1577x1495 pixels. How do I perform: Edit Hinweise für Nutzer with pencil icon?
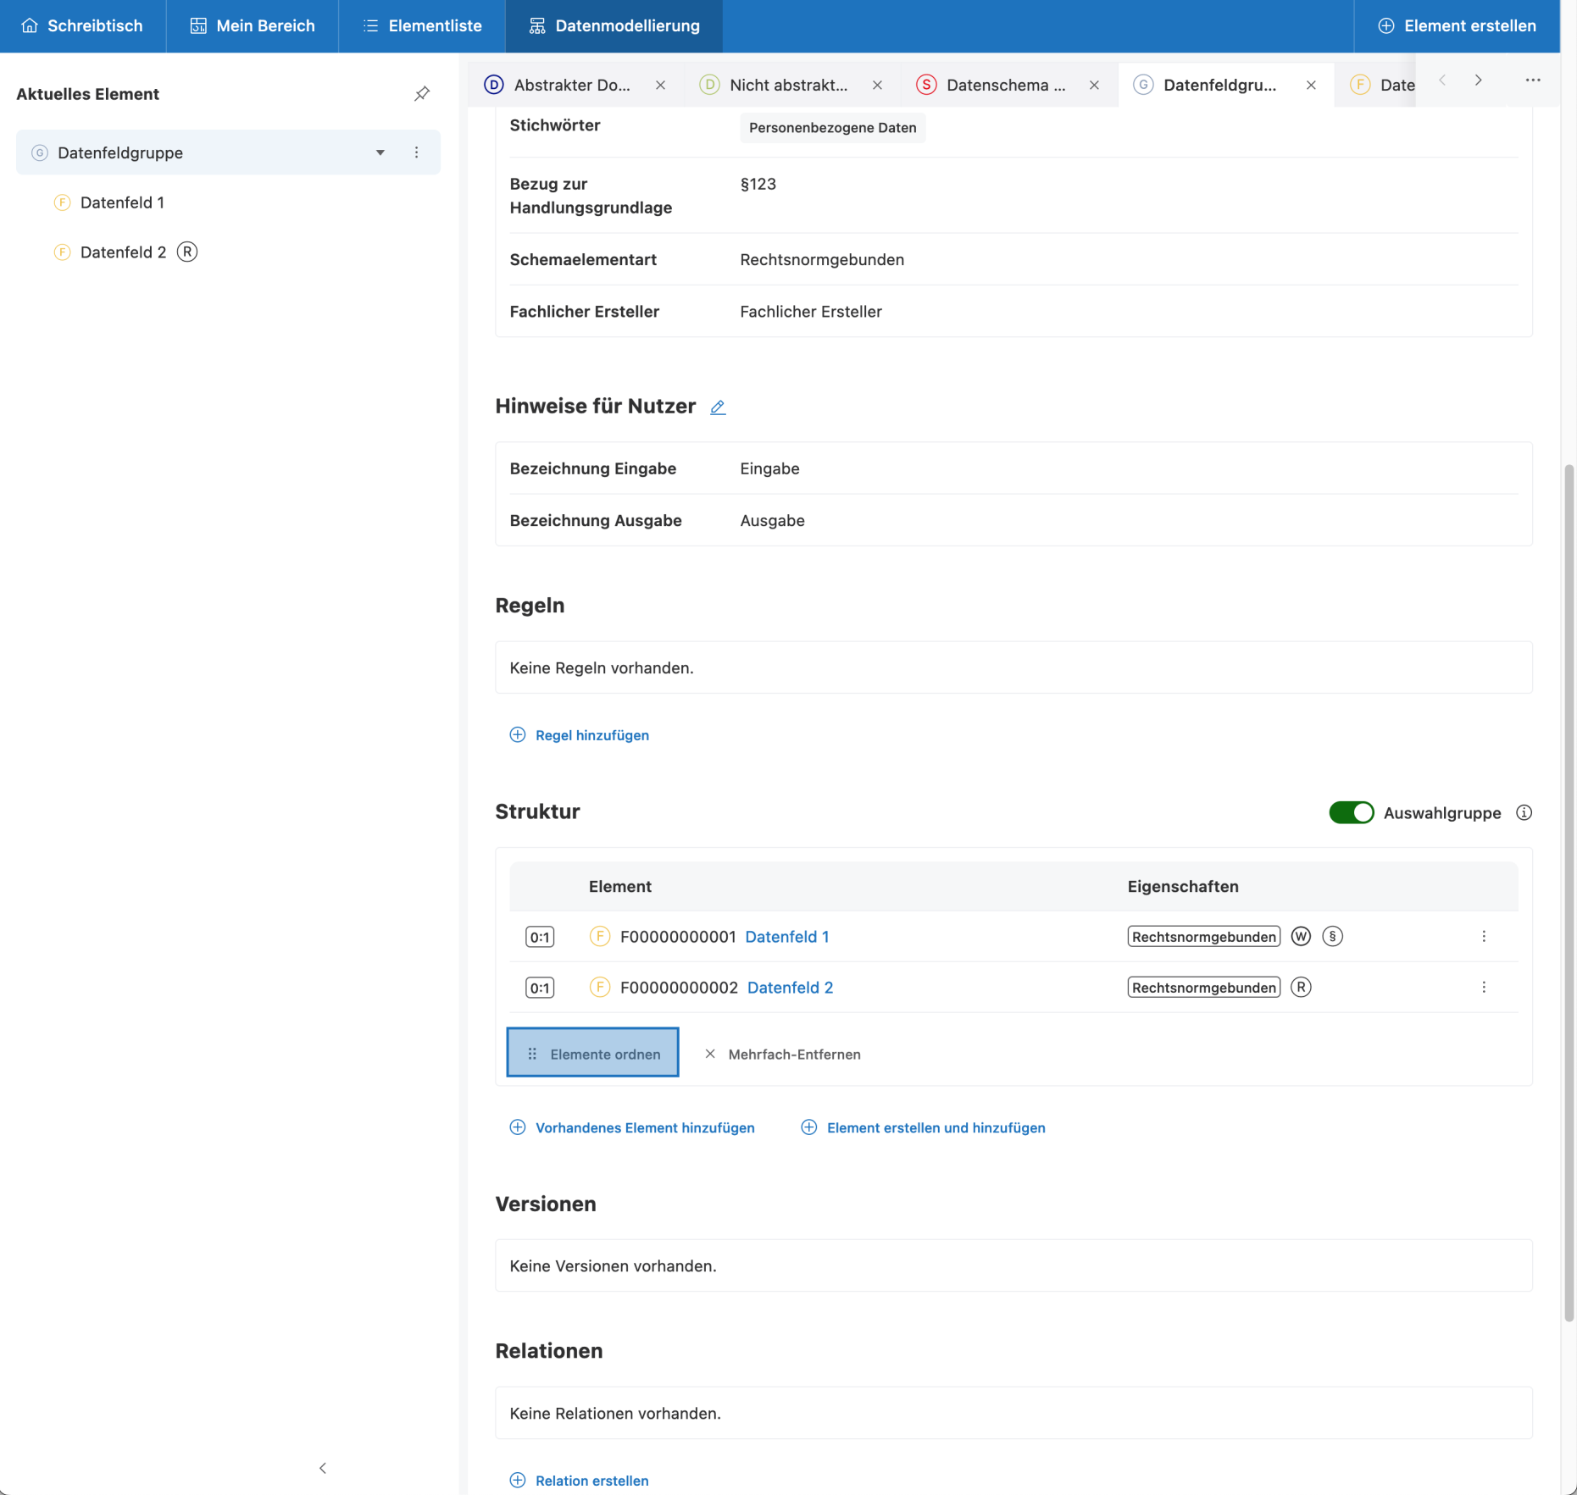click(718, 407)
